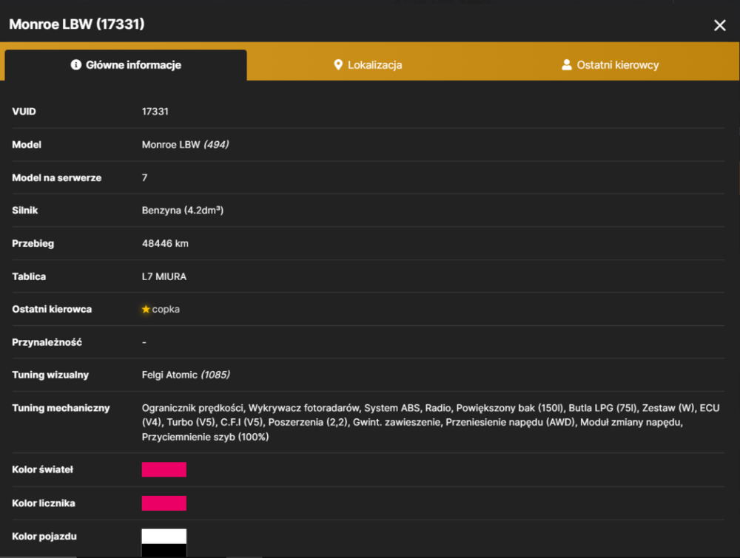Click the Tablica row label
The height and width of the screenshot is (558, 740).
coord(30,276)
